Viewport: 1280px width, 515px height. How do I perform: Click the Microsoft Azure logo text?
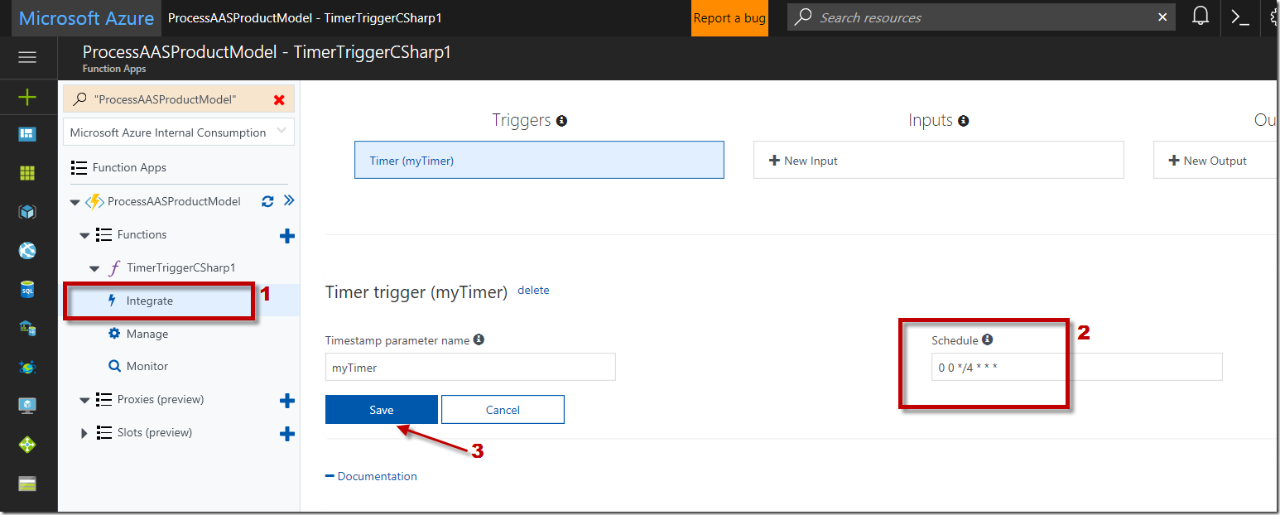(x=86, y=17)
